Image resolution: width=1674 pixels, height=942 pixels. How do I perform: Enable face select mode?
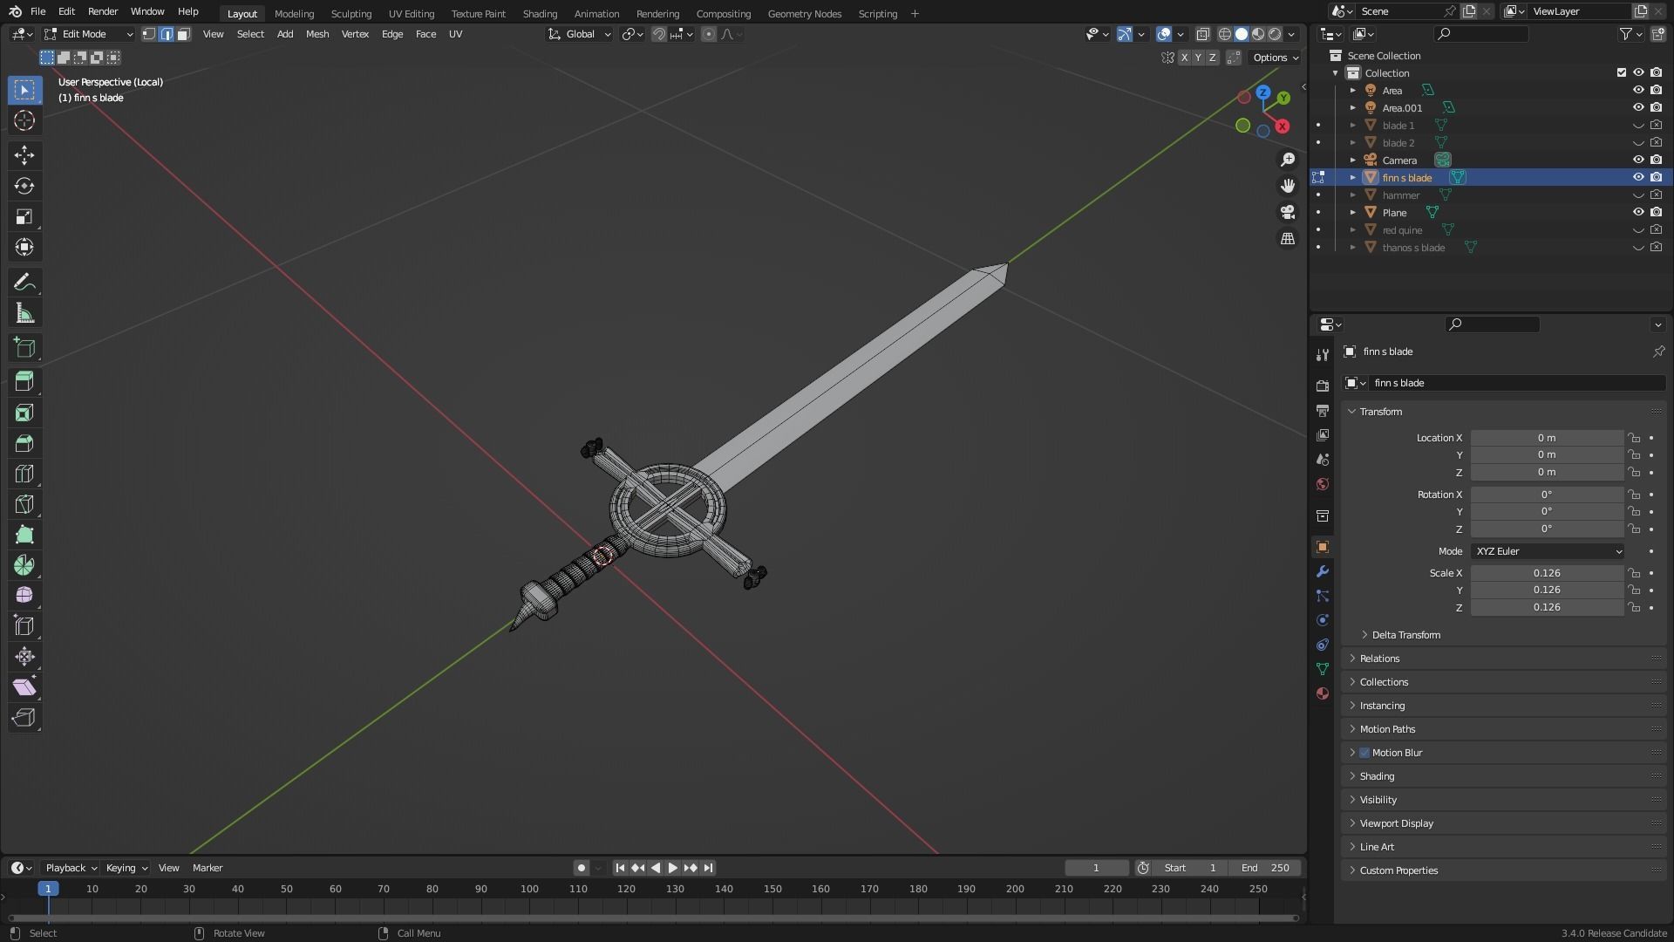pos(183,34)
